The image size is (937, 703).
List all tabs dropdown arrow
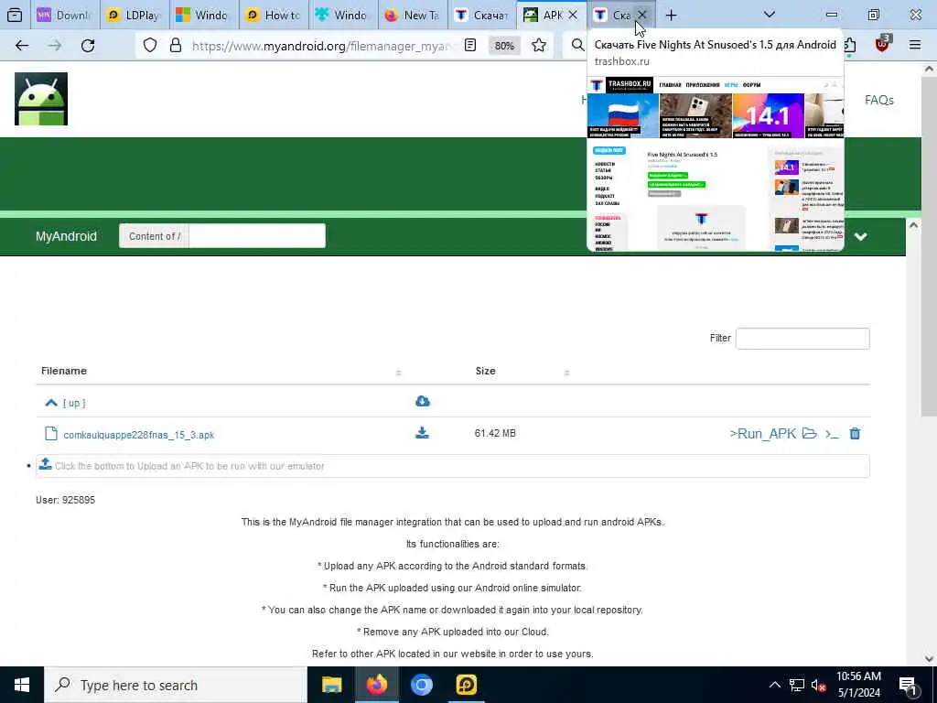(770, 15)
